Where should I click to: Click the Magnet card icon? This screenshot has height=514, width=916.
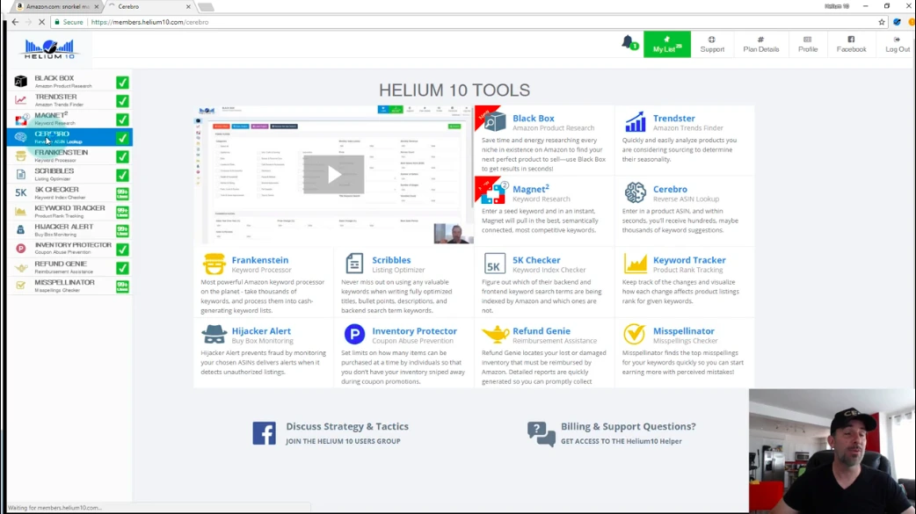tap(494, 193)
